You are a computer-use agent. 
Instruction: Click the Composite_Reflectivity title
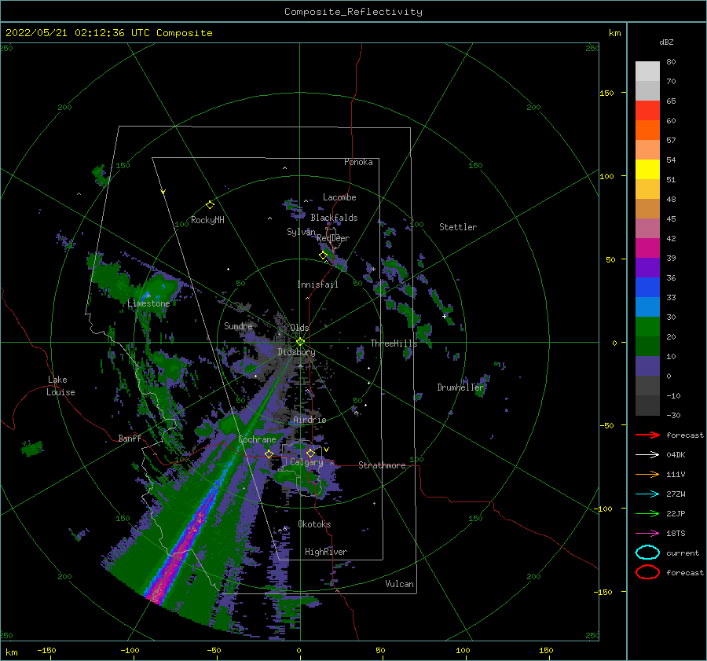click(x=353, y=12)
